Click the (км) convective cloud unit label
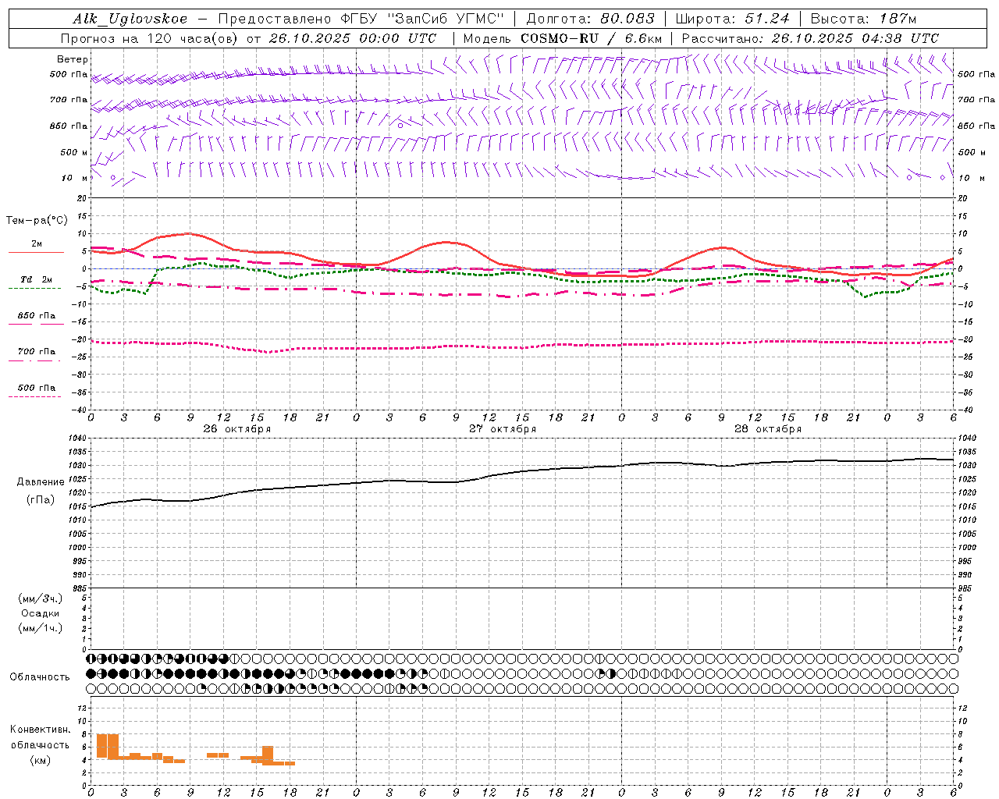This screenshot has width=999, height=799. click(x=41, y=760)
